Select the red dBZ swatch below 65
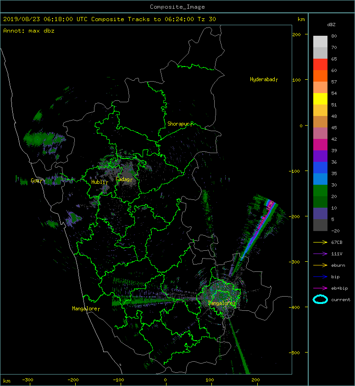The image size is (355, 386). (x=320, y=65)
